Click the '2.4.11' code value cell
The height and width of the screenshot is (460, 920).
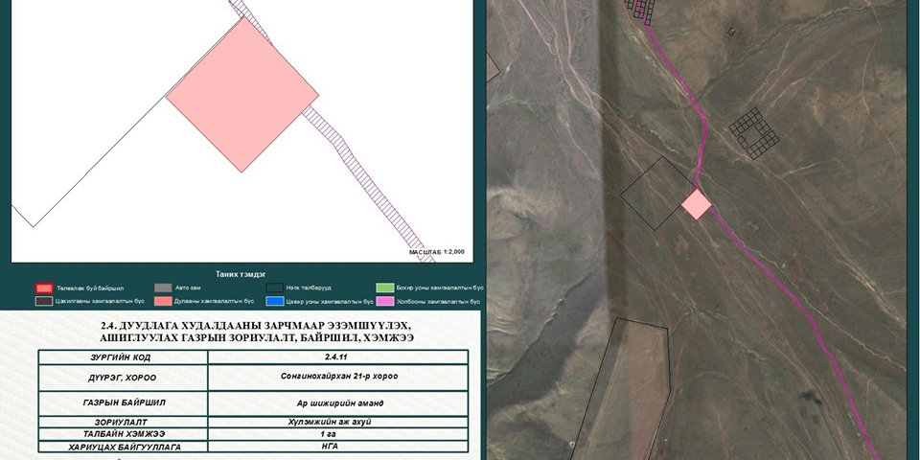(x=337, y=356)
